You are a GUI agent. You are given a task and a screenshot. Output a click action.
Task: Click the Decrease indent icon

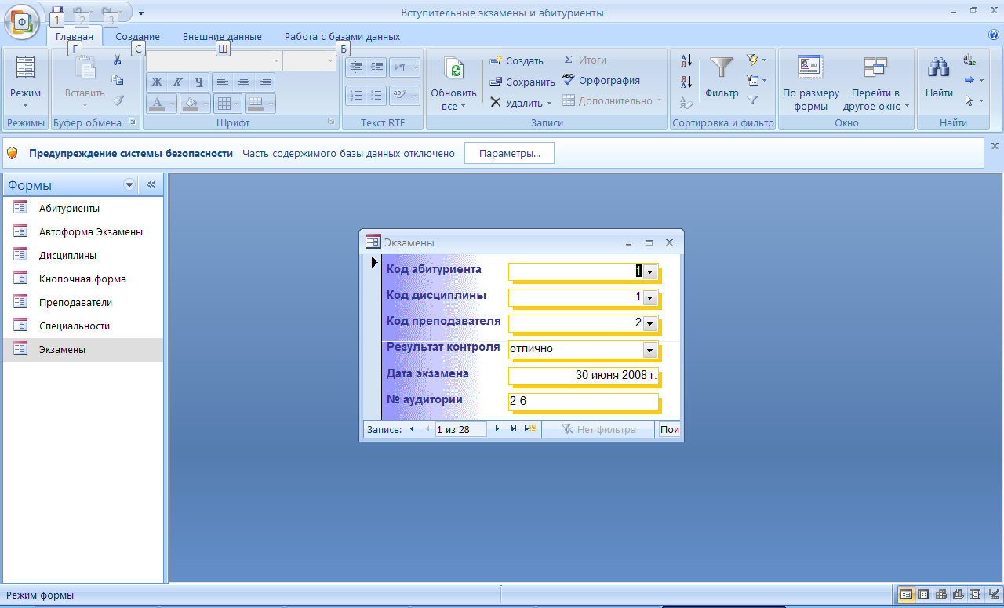coord(357,67)
